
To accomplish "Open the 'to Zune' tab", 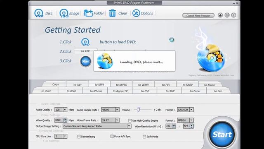I will pyautogui.click(x=195, y=91).
